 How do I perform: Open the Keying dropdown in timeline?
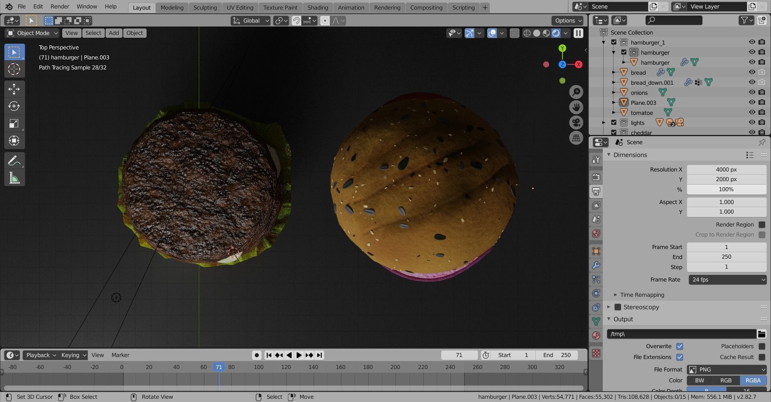[x=73, y=355]
